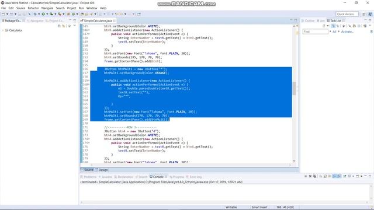Viewport: 374px width, 210px height.
Task: Open the Edit menu
Action: pyautogui.click(x=11, y=8)
